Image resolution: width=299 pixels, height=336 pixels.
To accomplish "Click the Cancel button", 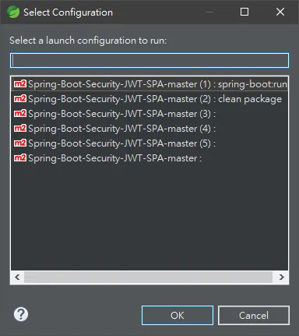I will (x=254, y=316).
